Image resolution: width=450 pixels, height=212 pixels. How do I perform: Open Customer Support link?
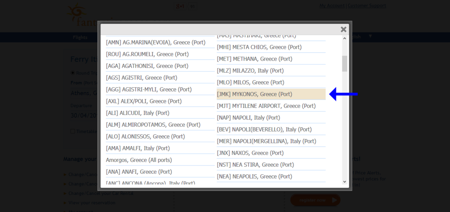click(x=367, y=5)
